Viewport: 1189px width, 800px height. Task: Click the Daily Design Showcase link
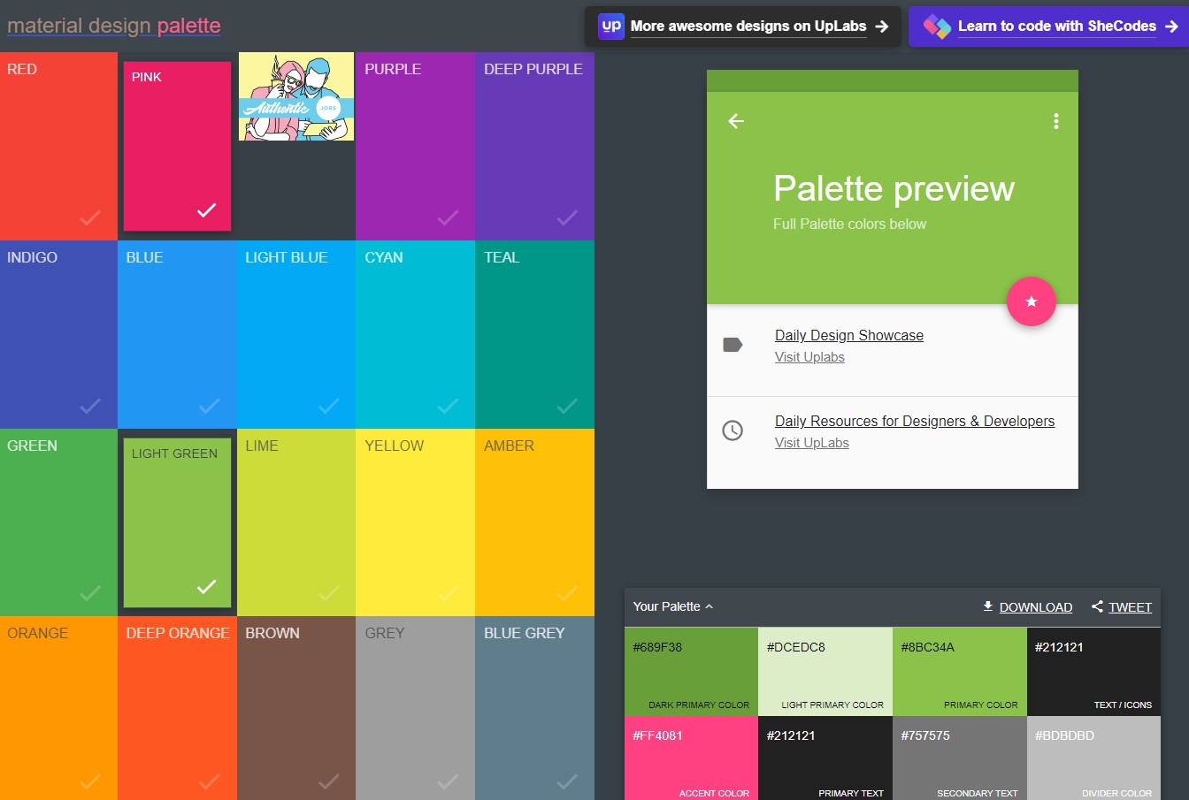coord(848,335)
